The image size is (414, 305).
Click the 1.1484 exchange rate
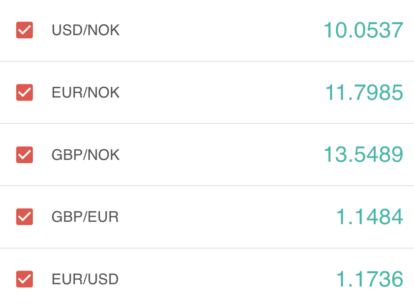click(369, 217)
